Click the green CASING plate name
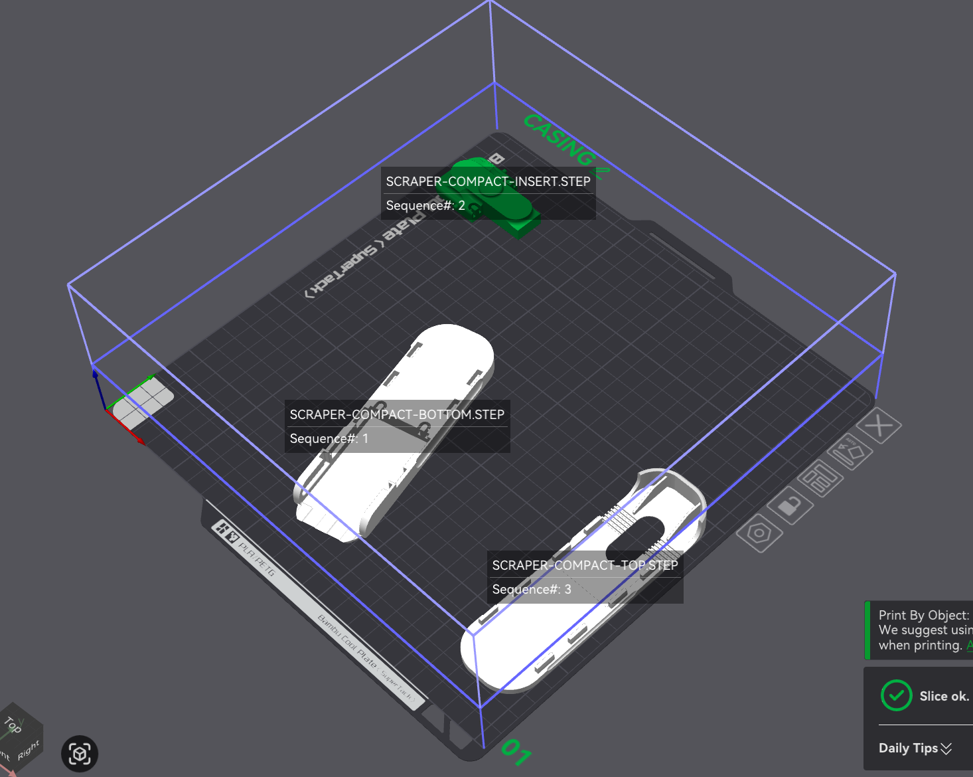Viewport: 973px width, 777px height. (x=566, y=146)
